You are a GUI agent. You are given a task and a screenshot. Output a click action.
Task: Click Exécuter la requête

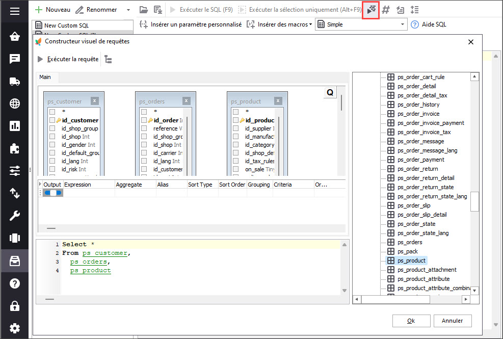pos(68,59)
